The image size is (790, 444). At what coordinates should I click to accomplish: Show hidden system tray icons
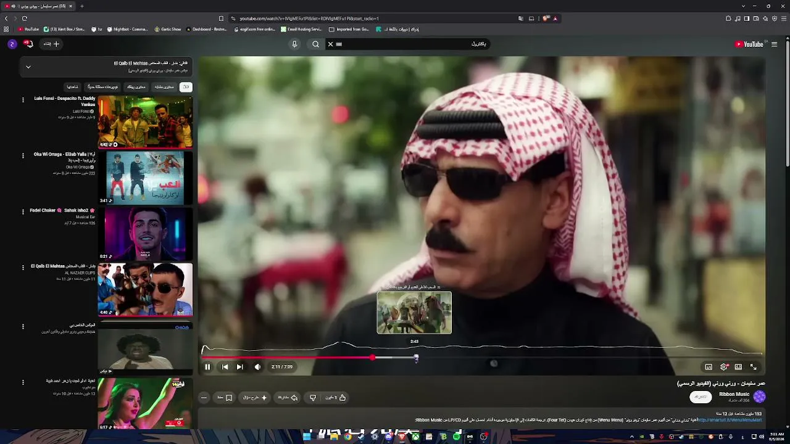click(631, 437)
